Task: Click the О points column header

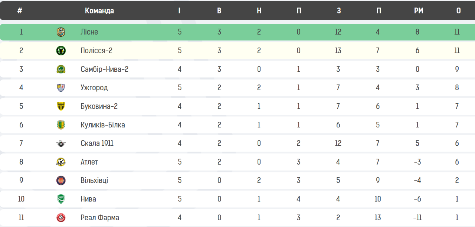Action: click(x=459, y=11)
